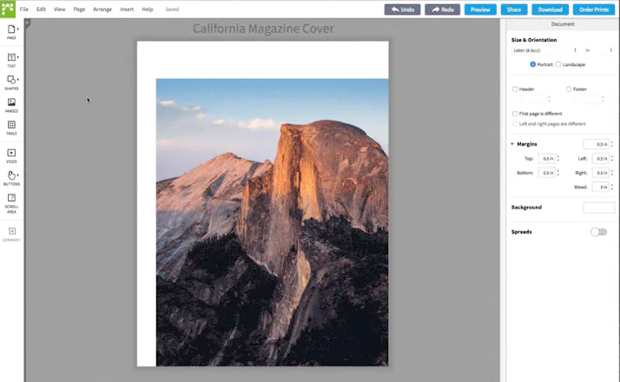Open the Arrange menu
Screen dimensions: 620x382
(102, 9)
